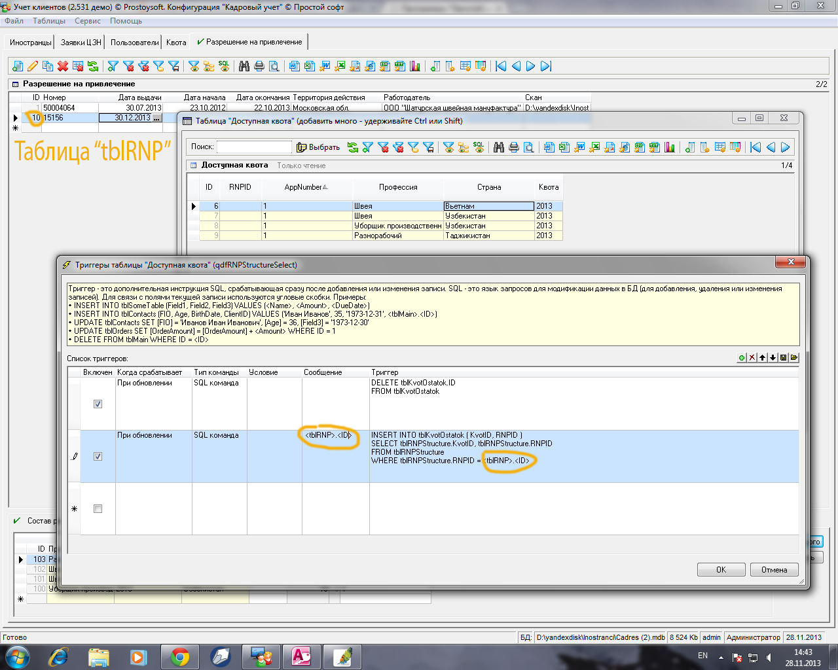
Task: Move trigger up with up arrow icon
Action: pyautogui.click(x=763, y=358)
